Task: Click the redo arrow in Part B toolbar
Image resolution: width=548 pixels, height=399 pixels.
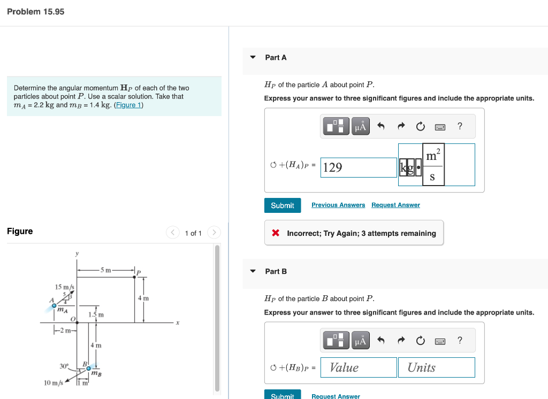Action: coord(401,340)
